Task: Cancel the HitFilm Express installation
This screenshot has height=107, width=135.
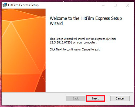Action: coord(120,98)
